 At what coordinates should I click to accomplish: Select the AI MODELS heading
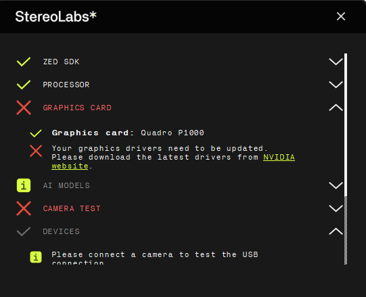tap(66, 185)
